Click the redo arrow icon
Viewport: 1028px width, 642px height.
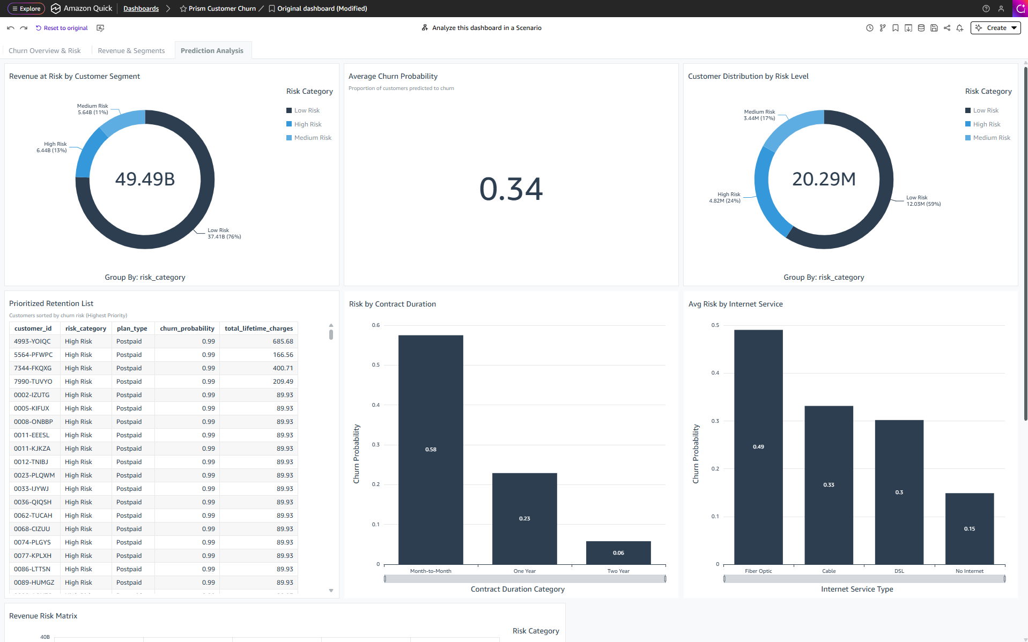24,28
